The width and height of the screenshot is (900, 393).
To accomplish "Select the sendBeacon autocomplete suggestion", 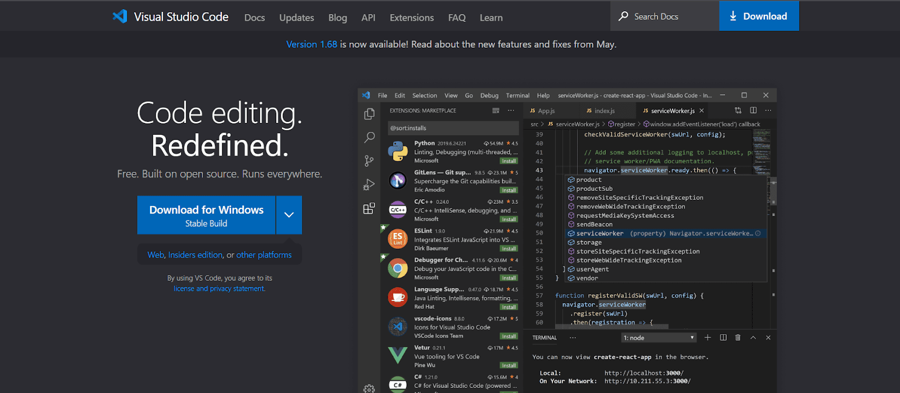I will coord(666,225).
